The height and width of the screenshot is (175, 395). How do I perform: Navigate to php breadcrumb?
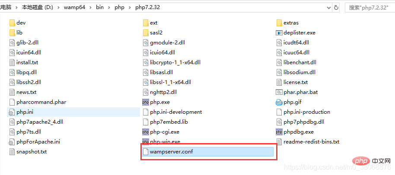click(x=119, y=7)
